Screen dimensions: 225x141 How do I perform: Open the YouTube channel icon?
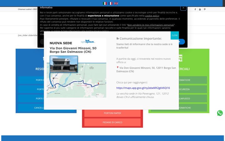coord(200,9)
